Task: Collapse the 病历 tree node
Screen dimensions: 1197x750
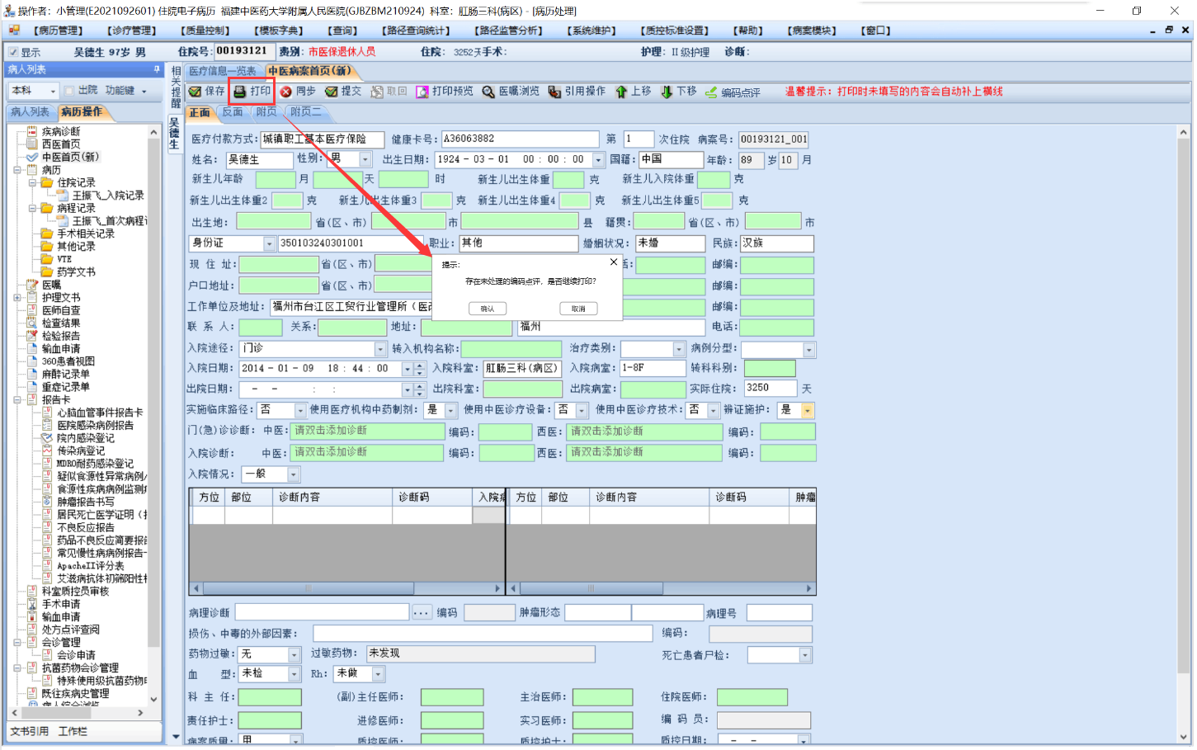Action: tap(17, 170)
